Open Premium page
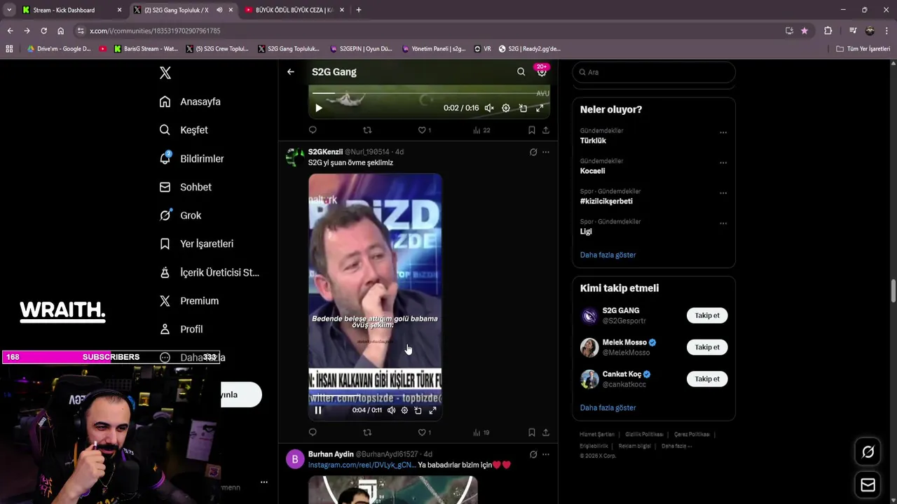Viewport: 897px width, 504px height. tap(189, 301)
